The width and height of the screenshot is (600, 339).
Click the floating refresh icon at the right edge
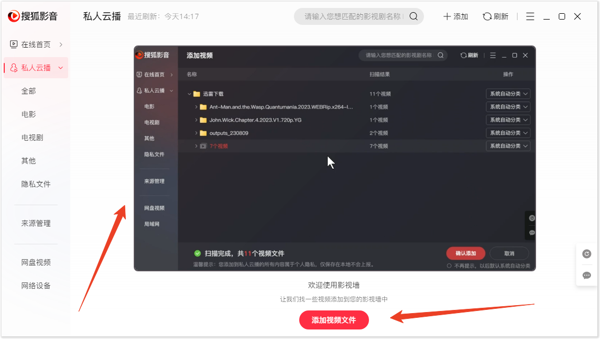pos(587,254)
